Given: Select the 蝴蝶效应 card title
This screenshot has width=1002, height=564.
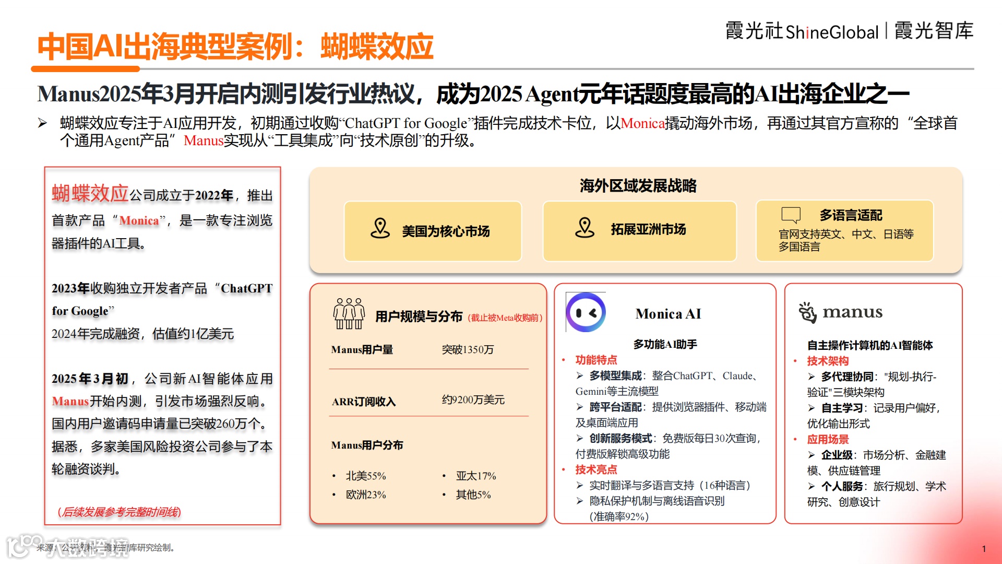Looking at the screenshot, I should click(90, 193).
